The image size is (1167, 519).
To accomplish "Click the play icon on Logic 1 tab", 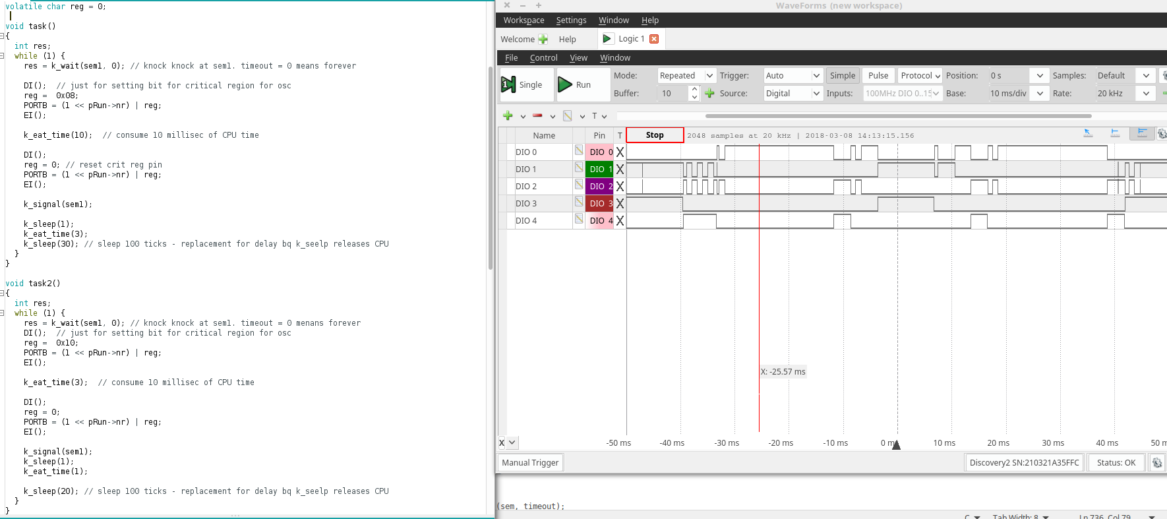I will 607,39.
